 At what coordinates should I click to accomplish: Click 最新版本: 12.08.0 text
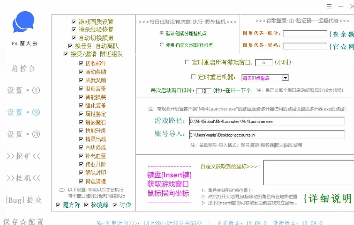(297, 223)
